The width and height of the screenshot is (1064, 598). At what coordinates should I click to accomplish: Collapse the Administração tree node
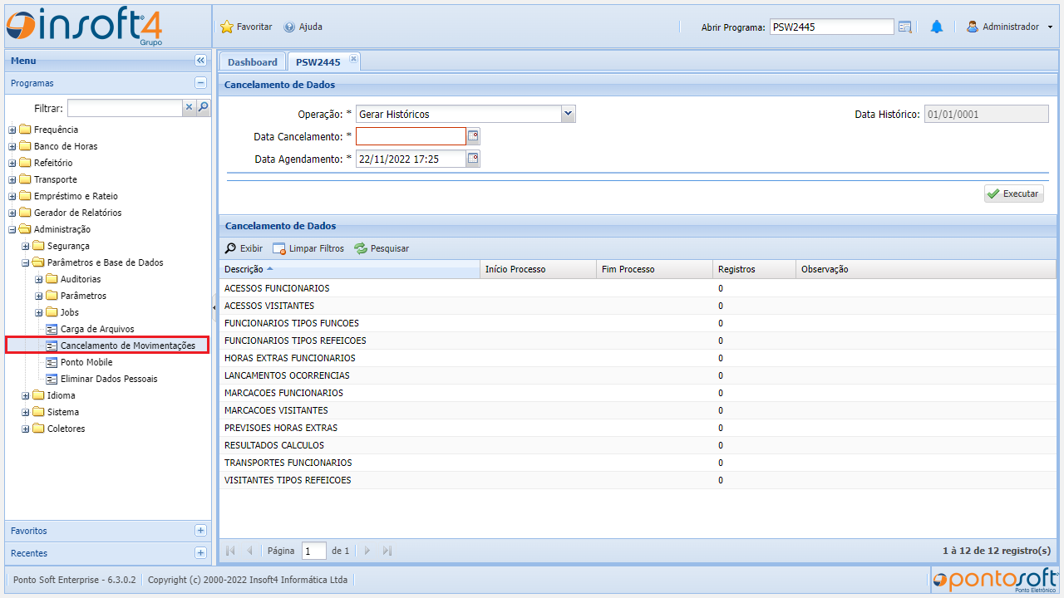point(12,229)
